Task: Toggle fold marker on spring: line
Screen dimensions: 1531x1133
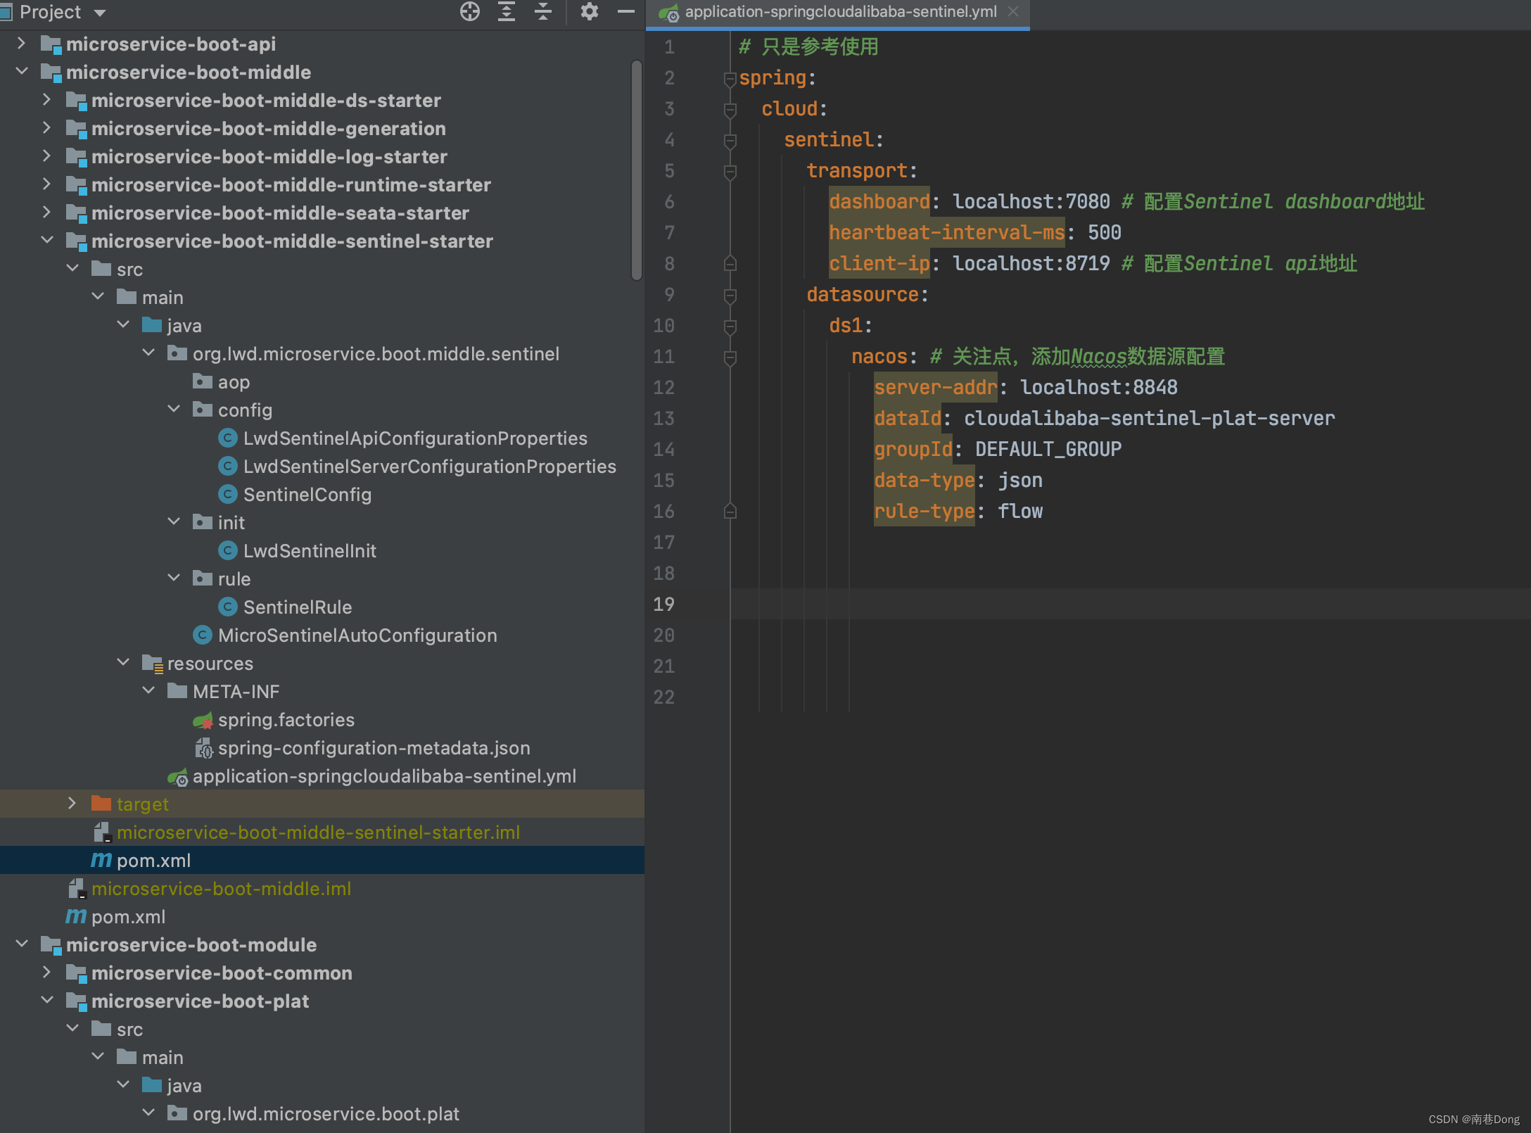Action: coord(730,79)
